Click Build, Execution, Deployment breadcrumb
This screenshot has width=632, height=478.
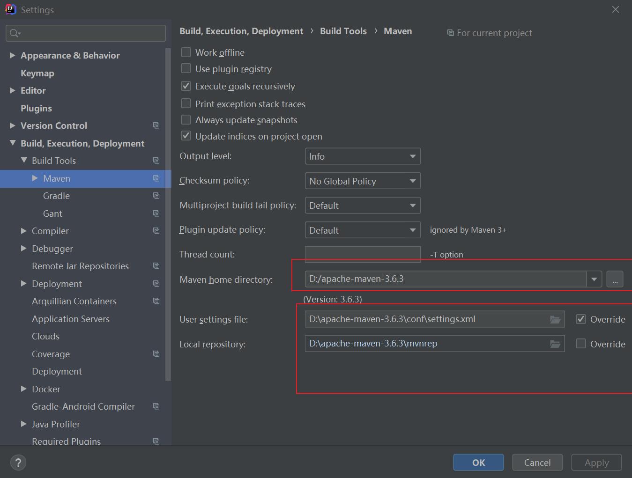pos(241,31)
